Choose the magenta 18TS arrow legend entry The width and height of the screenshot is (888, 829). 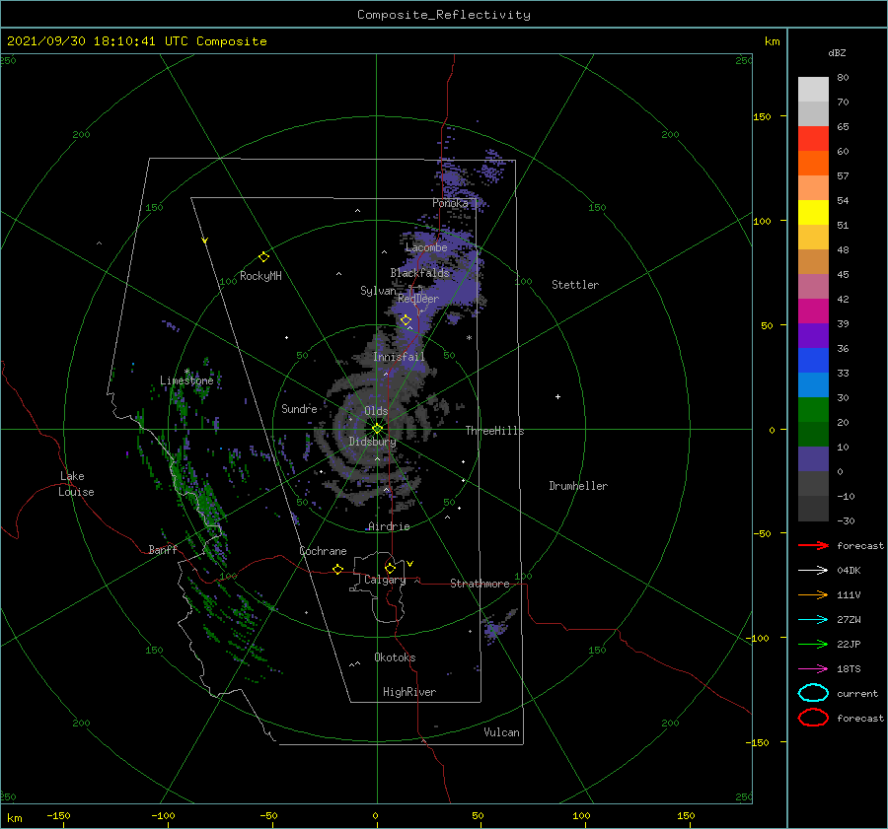point(813,669)
